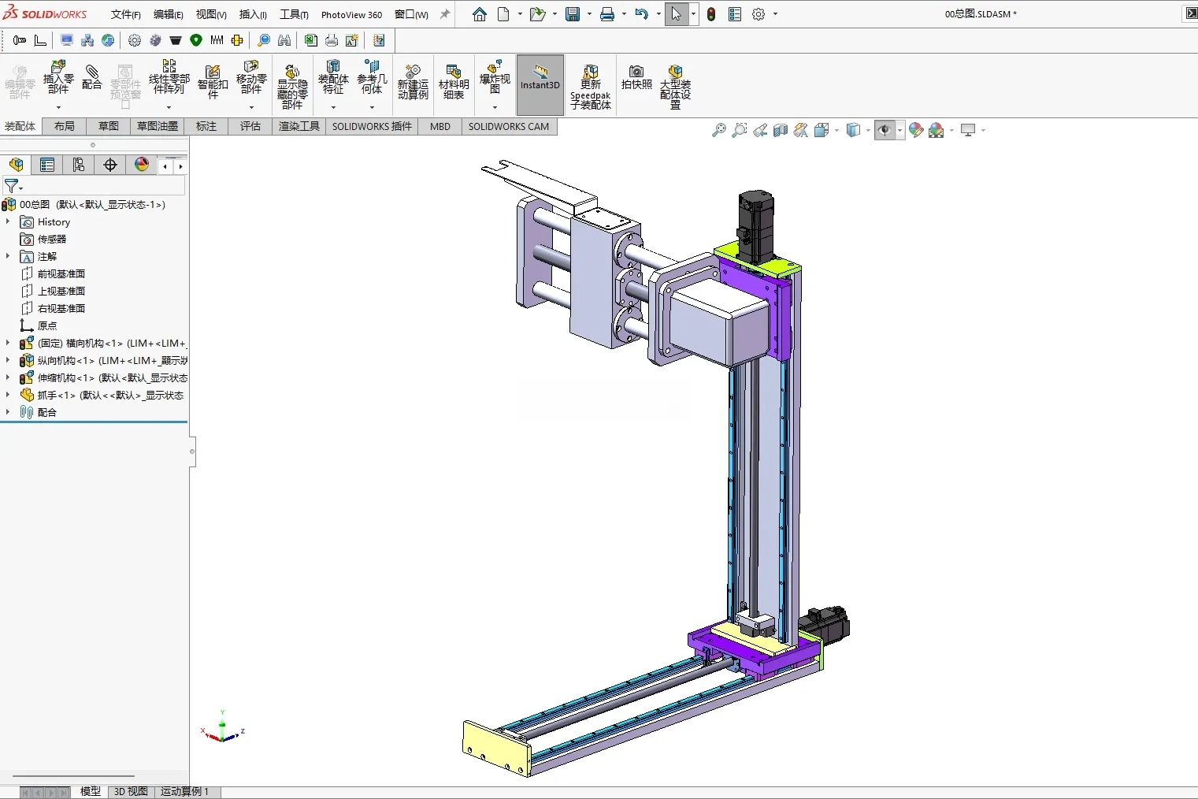Open the 工具(T) menu
The width and height of the screenshot is (1198, 799).
tap(294, 14)
